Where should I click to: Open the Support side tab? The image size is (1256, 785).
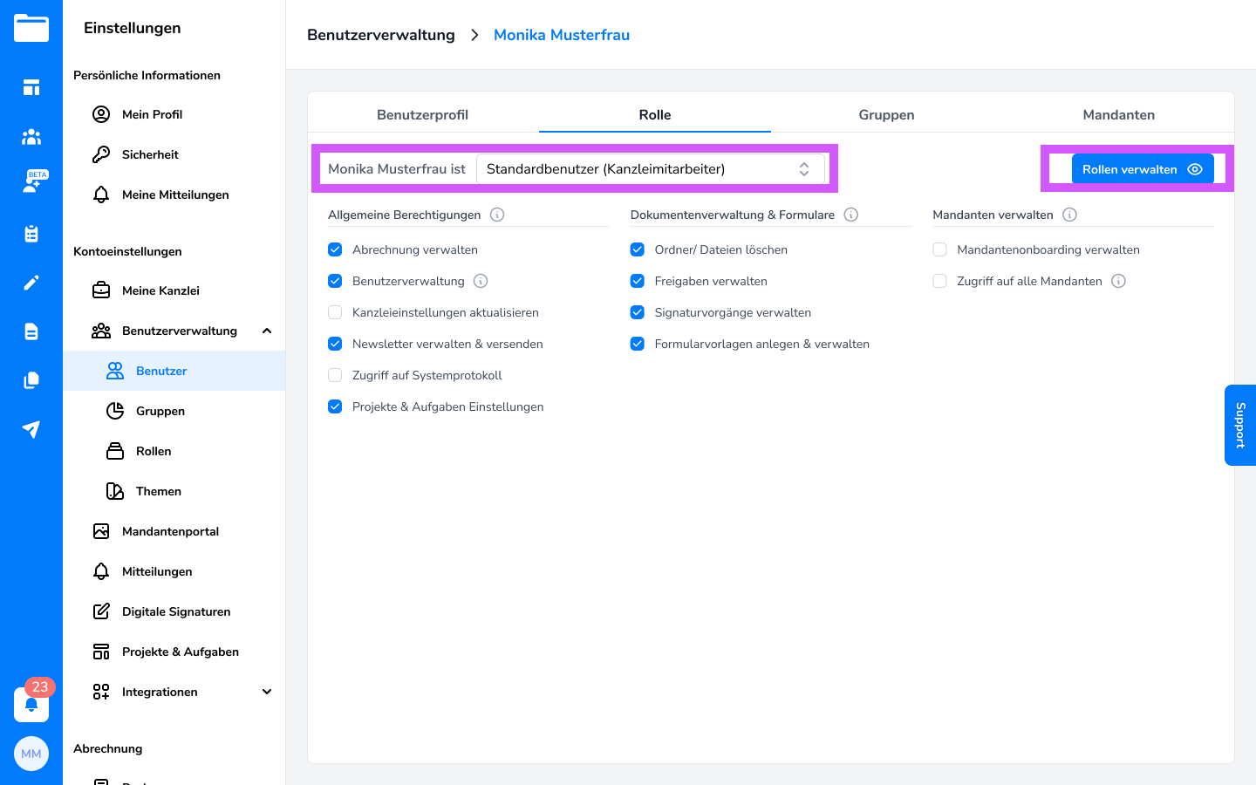point(1239,425)
